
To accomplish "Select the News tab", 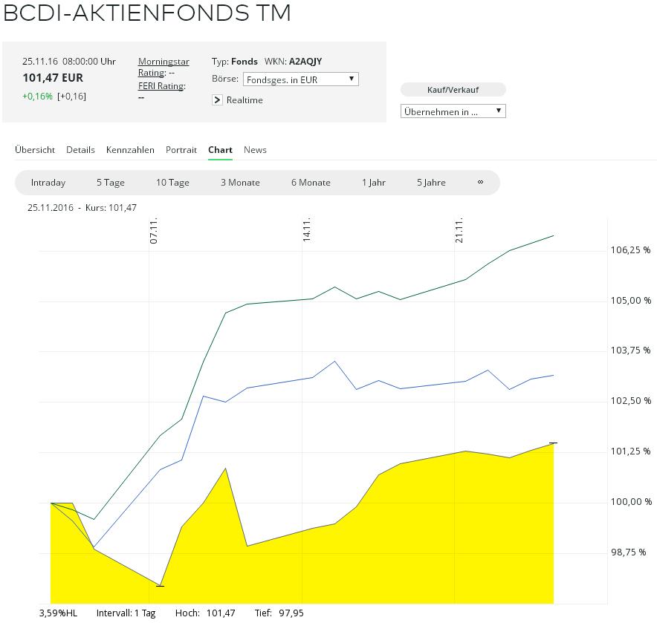I will 255,150.
